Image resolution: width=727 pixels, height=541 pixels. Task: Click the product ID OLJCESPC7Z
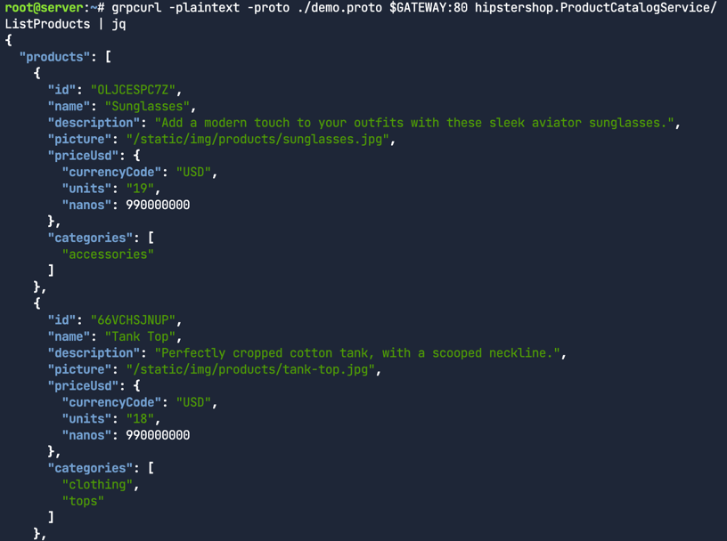tap(136, 90)
